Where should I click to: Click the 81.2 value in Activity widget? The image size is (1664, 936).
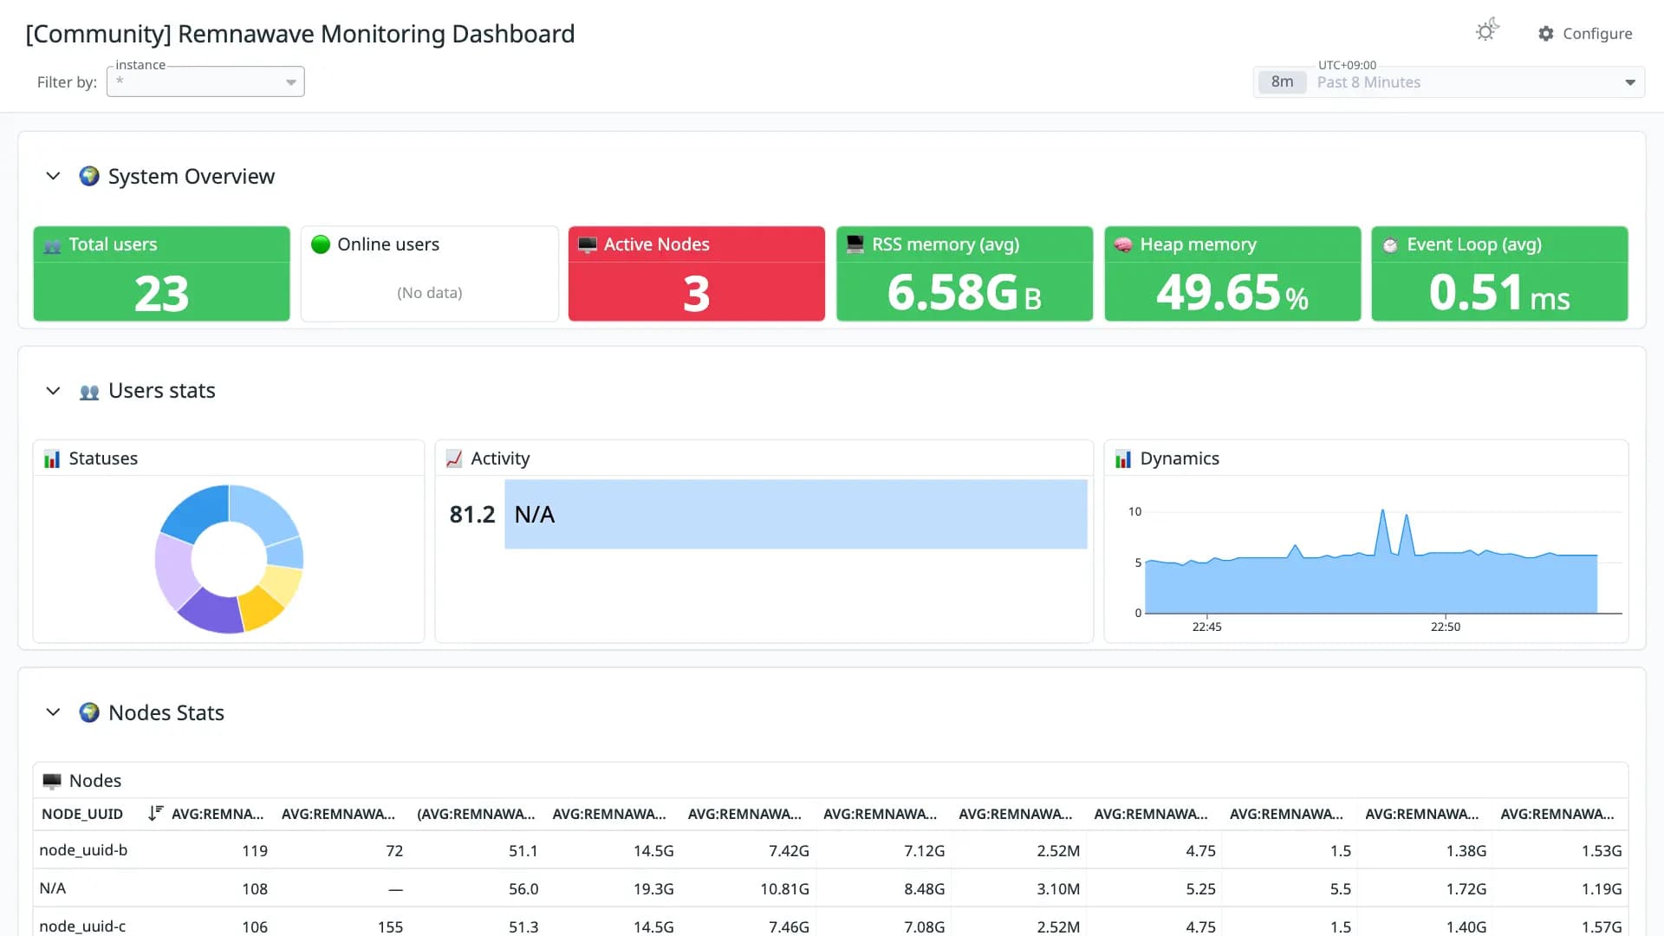click(472, 515)
